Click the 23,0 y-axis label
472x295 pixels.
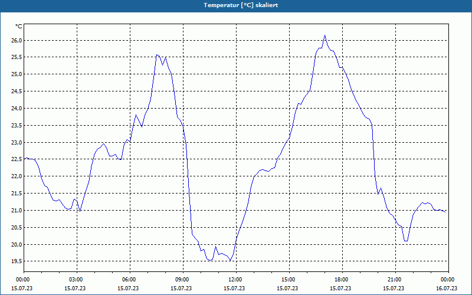[17, 142]
